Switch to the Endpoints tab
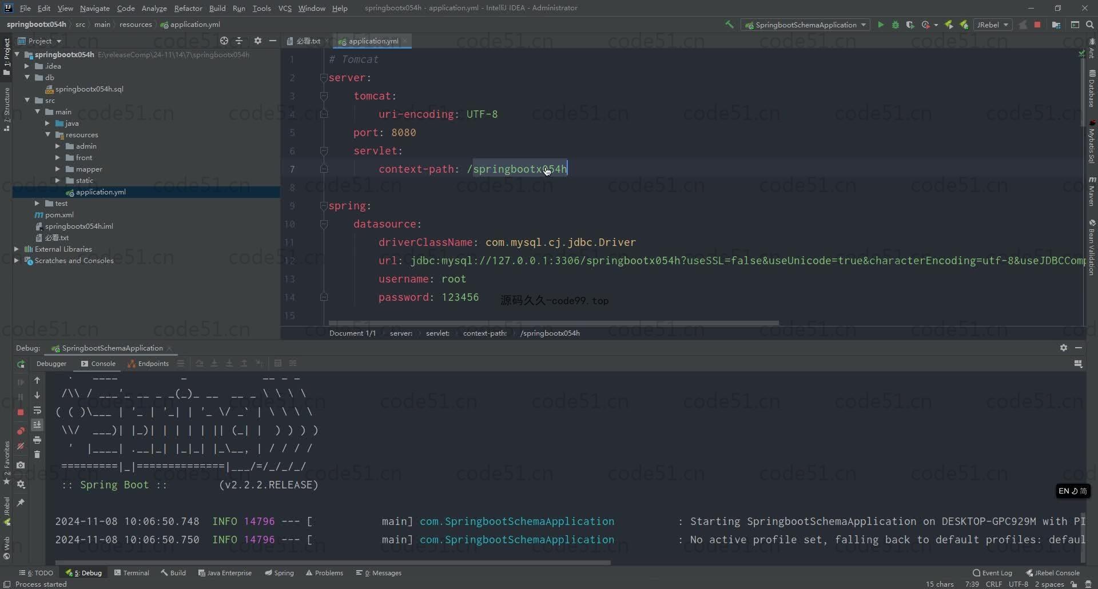This screenshot has width=1098, height=589. click(148, 363)
